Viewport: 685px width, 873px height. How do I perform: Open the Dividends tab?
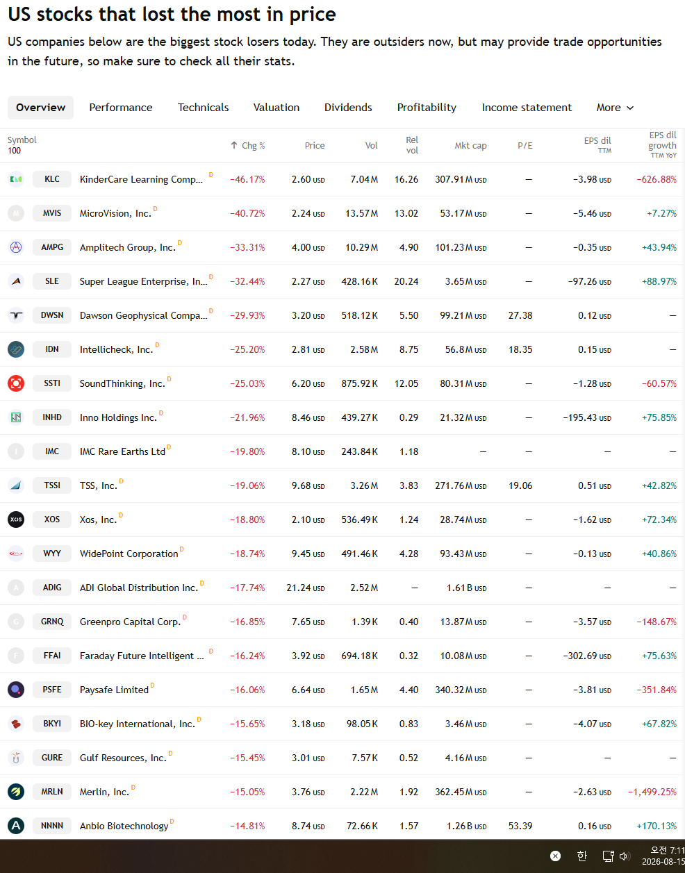pos(348,108)
